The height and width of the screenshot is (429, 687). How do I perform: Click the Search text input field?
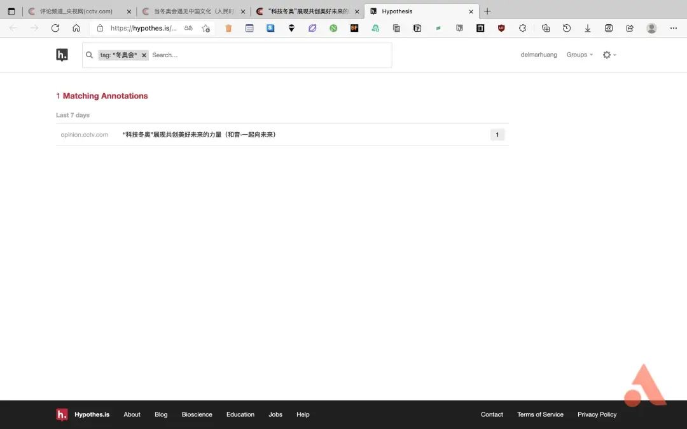point(270,55)
